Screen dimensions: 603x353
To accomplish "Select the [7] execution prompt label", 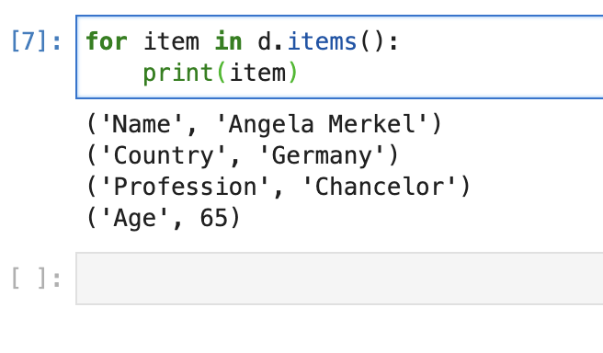I will [x=36, y=40].
